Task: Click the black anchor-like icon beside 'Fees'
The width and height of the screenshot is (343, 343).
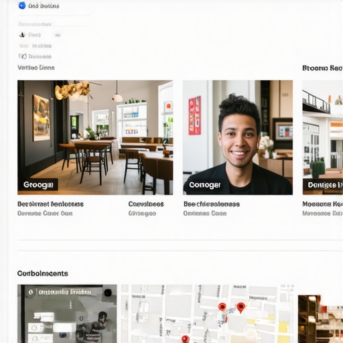Action: 22,35
